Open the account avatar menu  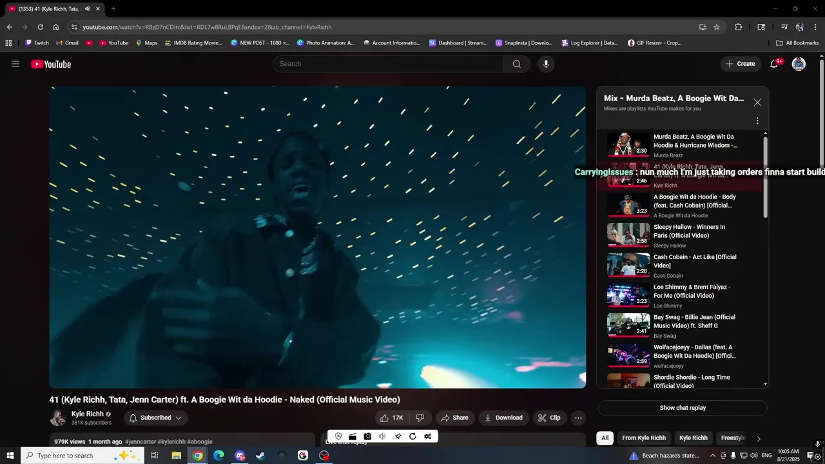(799, 64)
